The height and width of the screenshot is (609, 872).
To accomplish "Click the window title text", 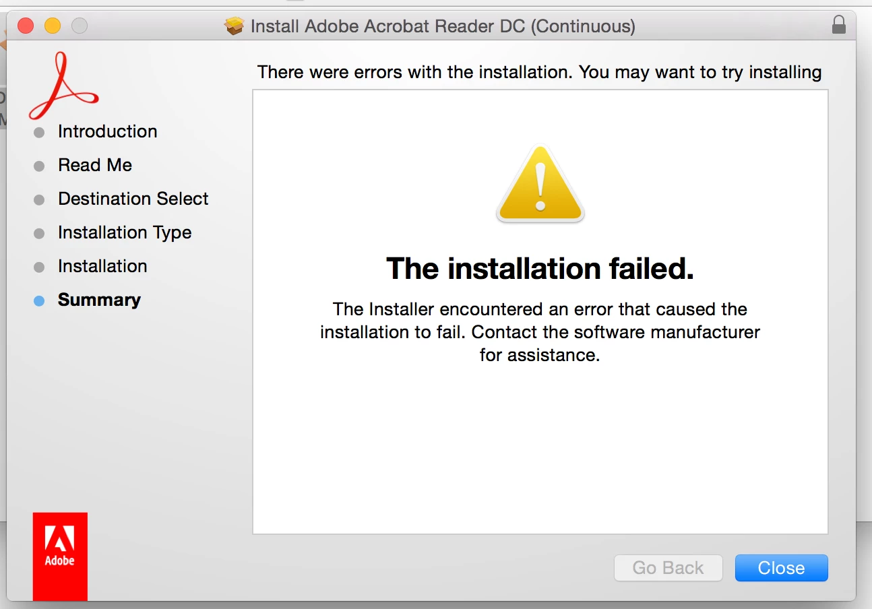I will [x=443, y=26].
